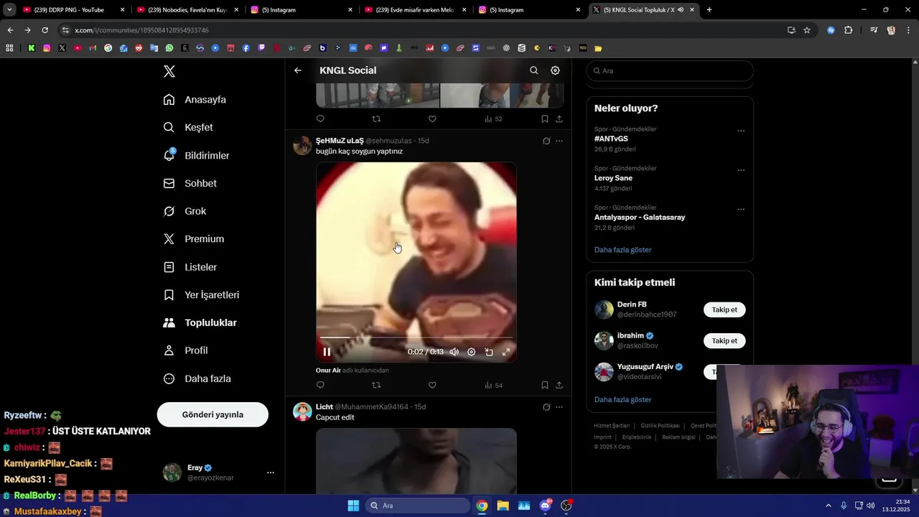Seek on the video progress bar
This screenshot has height=517, width=919.
[x=416, y=337]
